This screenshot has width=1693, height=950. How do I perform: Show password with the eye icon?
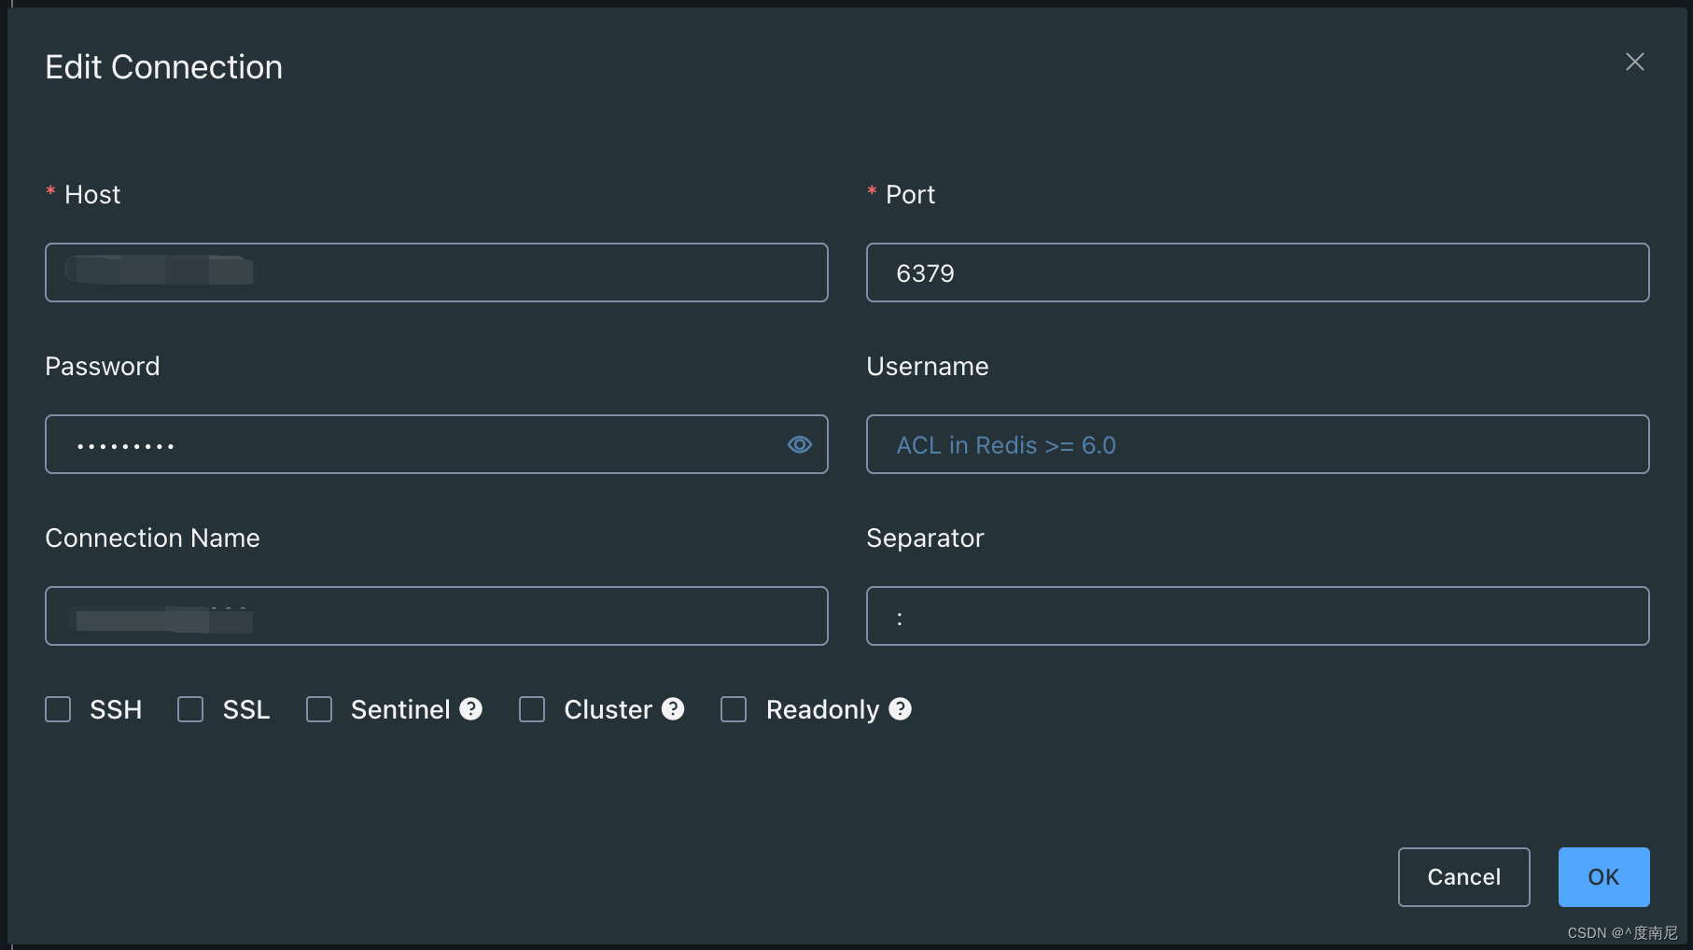[800, 444]
